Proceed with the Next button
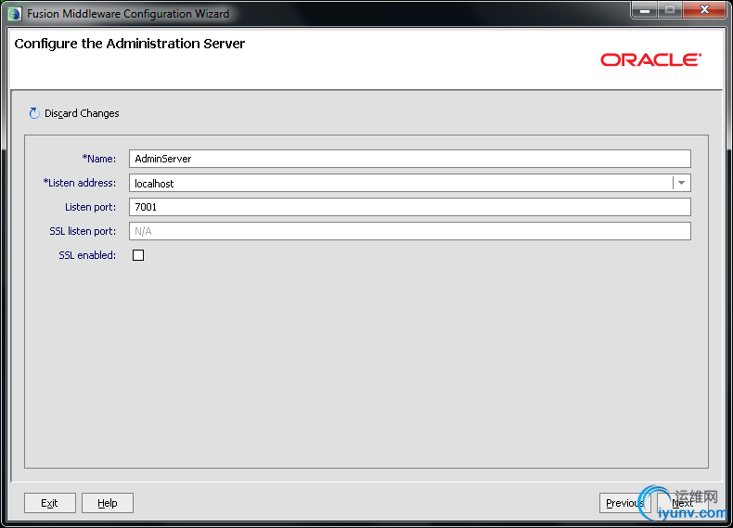This screenshot has width=733, height=528. [x=682, y=503]
